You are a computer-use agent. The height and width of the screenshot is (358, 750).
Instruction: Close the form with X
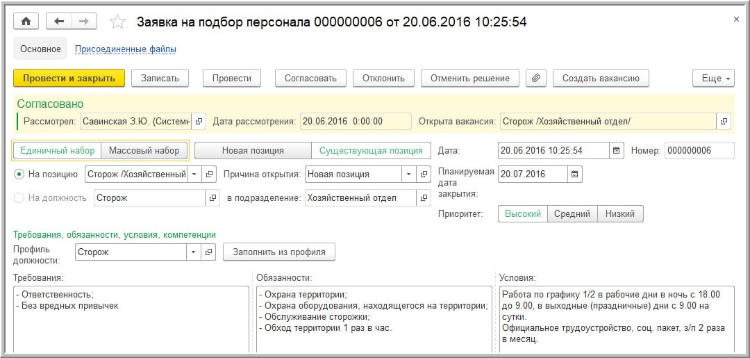coord(736,19)
